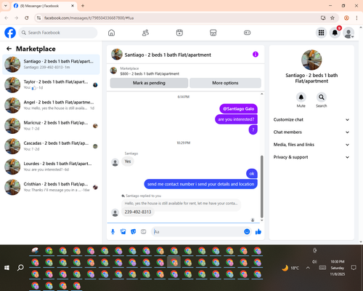Image resolution: width=363 pixels, height=291 pixels.
Task: Click the @Santiago Galo mention
Action: coord(238,108)
